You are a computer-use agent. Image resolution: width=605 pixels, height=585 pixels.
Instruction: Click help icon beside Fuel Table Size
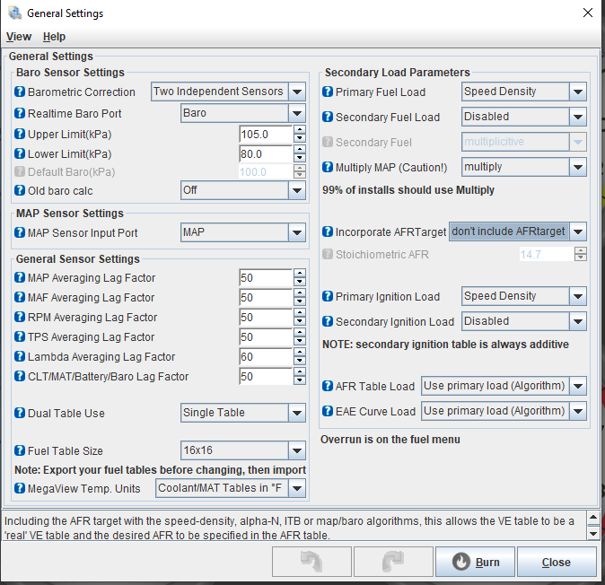(21, 450)
